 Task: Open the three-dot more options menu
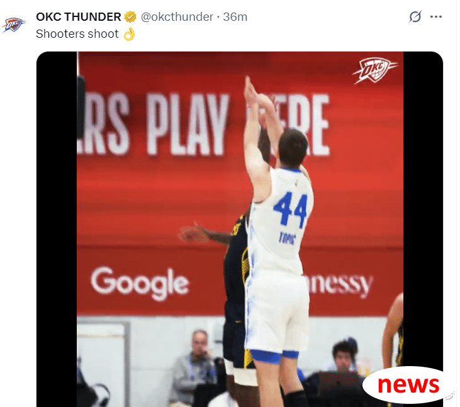tap(436, 17)
